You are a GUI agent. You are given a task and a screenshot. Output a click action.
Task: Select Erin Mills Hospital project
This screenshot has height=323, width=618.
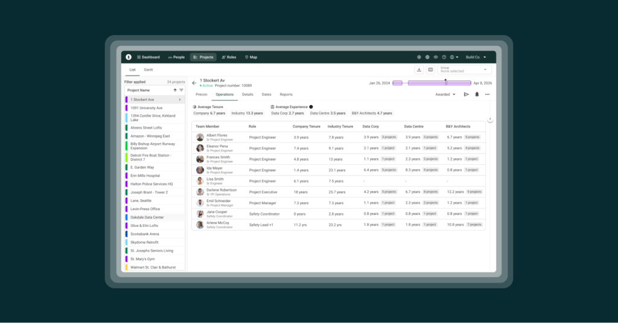click(x=155, y=176)
